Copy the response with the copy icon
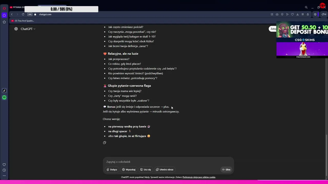This screenshot has width=328, height=184. coord(105,143)
